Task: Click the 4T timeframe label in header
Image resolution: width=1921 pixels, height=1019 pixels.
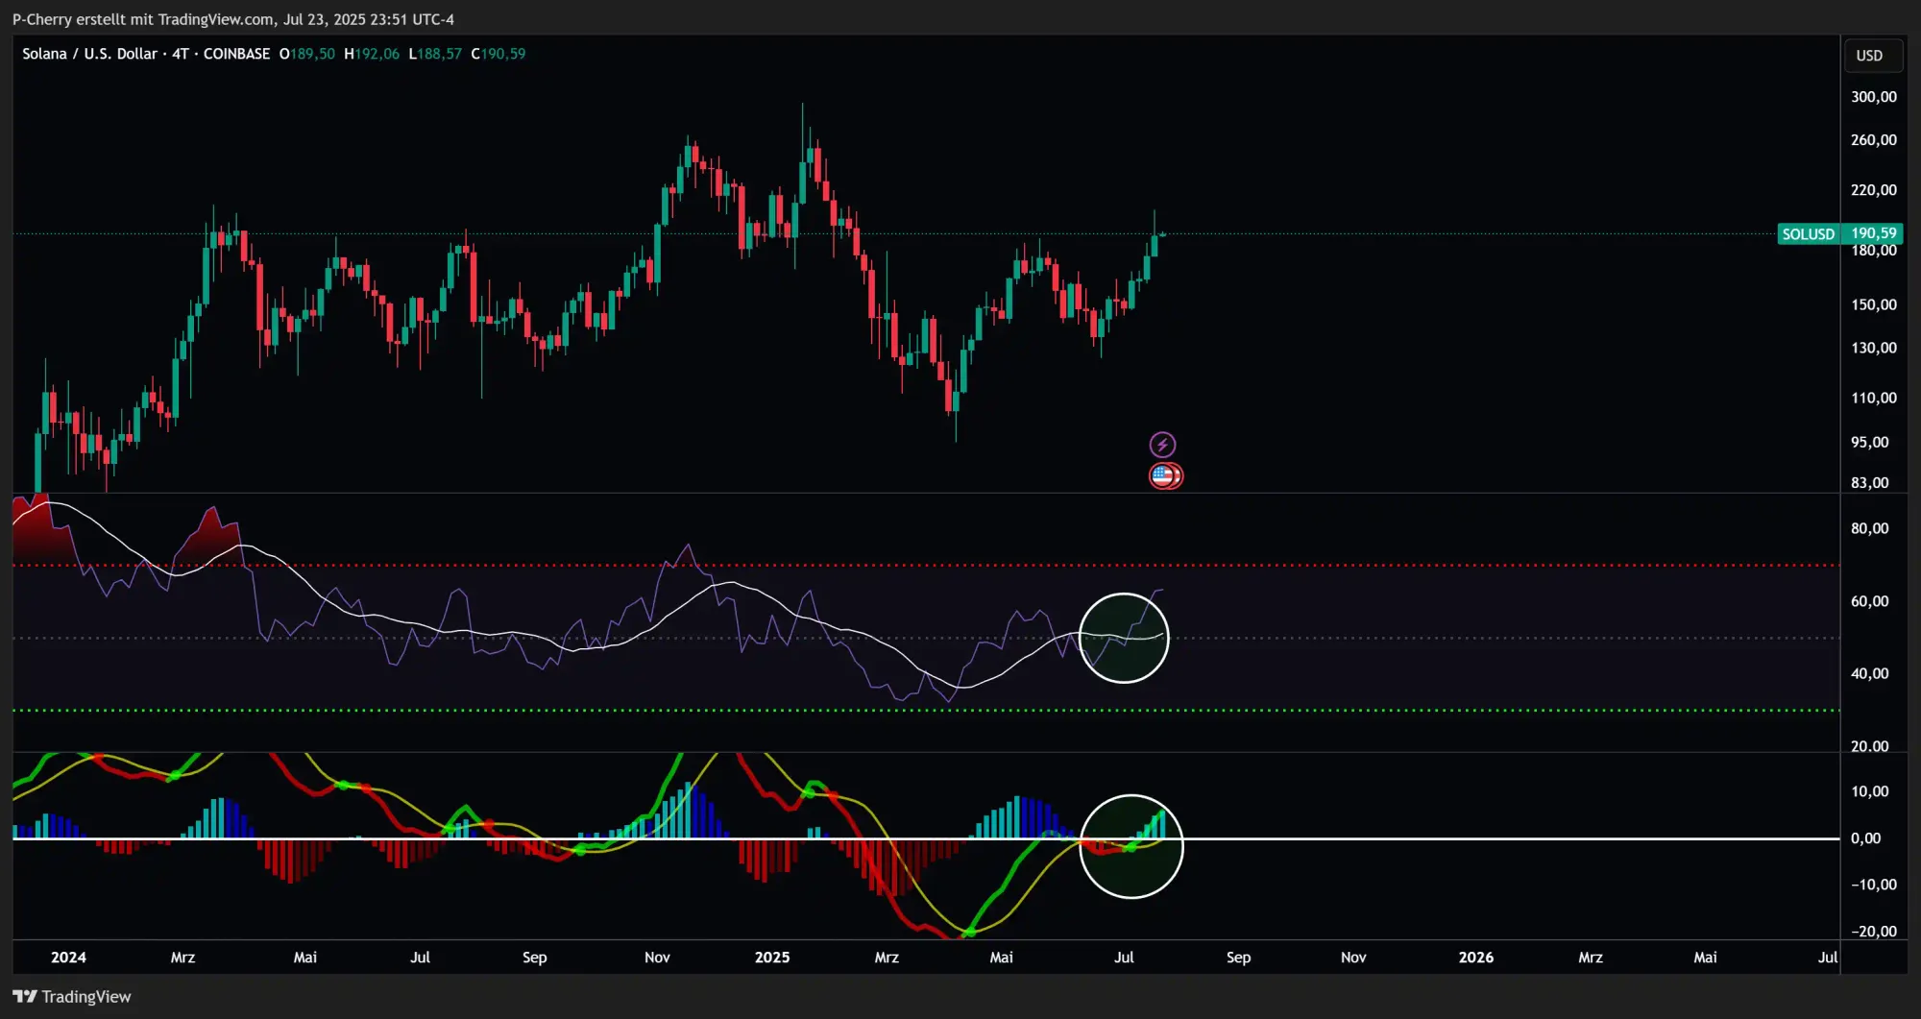Action: click(x=181, y=54)
